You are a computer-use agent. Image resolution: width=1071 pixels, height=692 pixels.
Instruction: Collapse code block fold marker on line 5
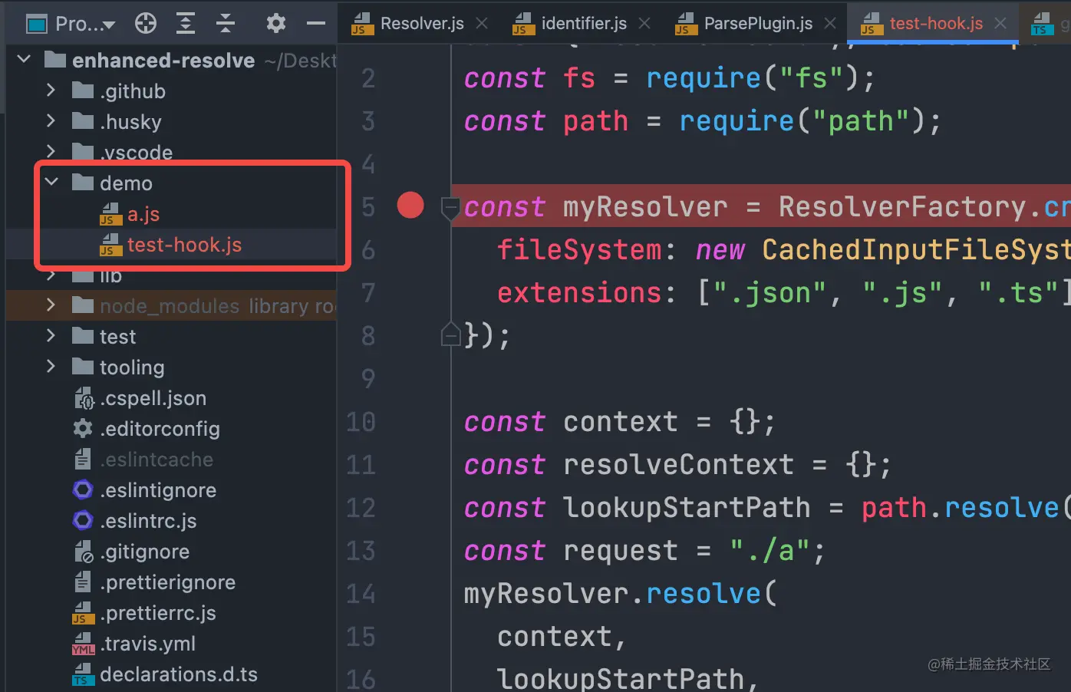[450, 207]
